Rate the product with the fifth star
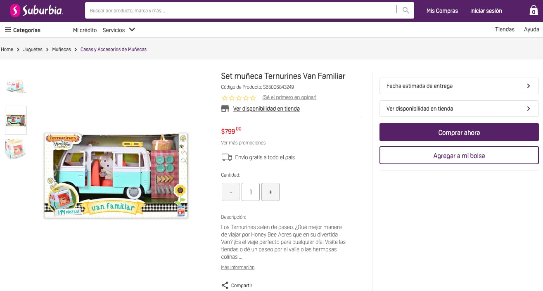 point(253,98)
